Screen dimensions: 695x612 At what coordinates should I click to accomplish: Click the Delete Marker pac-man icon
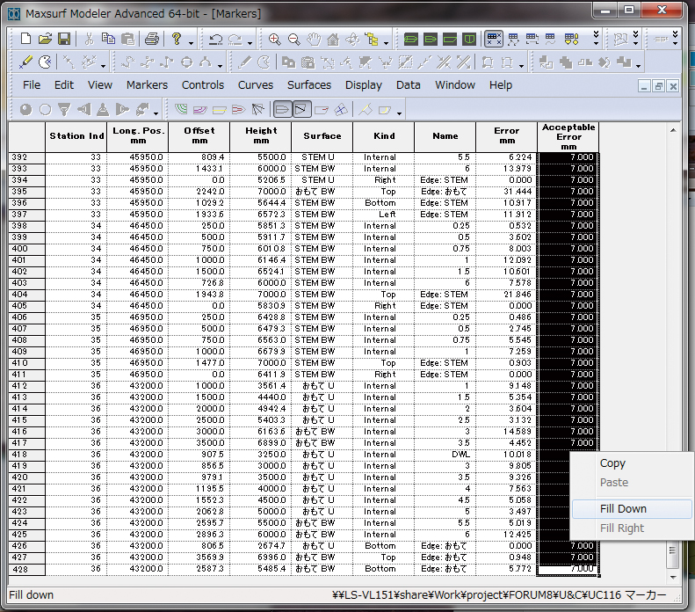click(x=45, y=62)
